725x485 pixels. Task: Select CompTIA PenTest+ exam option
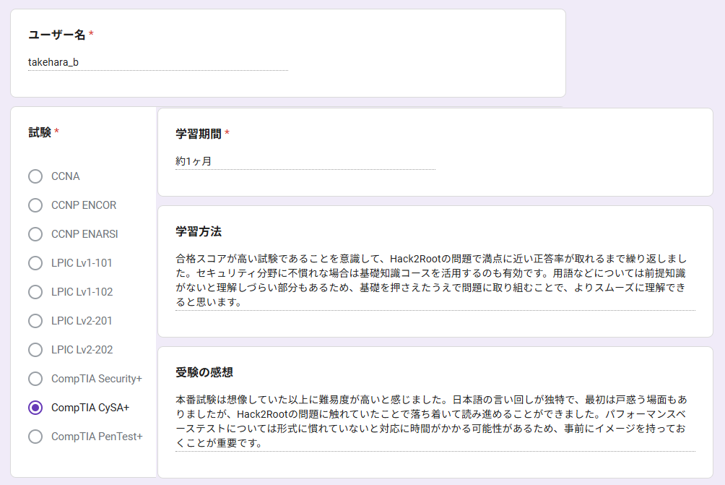[x=35, y=437]
